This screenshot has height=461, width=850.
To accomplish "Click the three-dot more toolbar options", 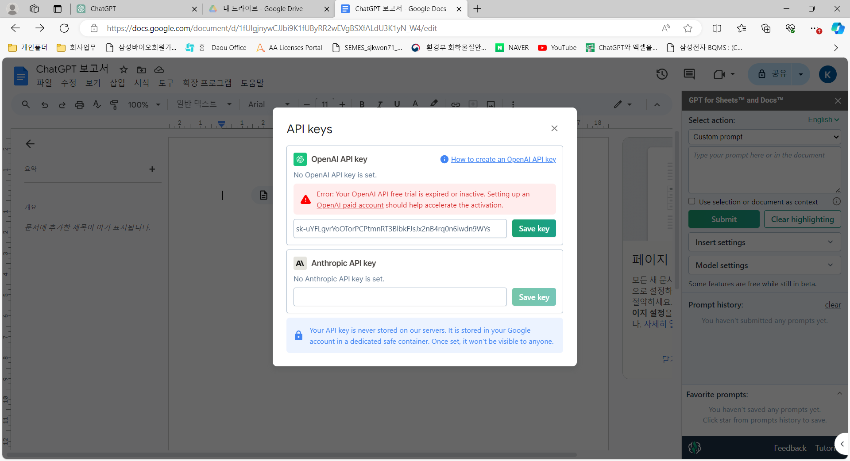I will (513, 105).
